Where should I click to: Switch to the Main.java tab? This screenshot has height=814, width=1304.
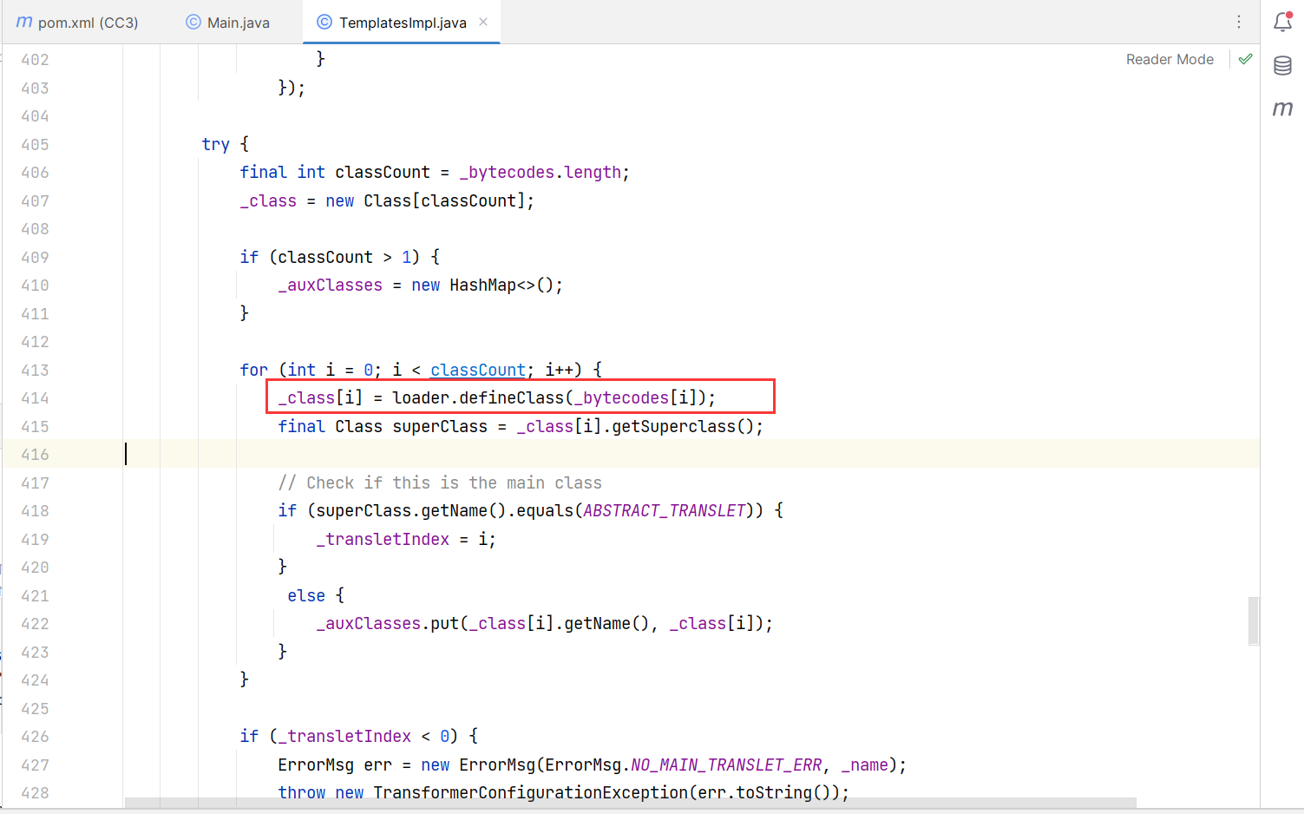click(x=238, y=23)
